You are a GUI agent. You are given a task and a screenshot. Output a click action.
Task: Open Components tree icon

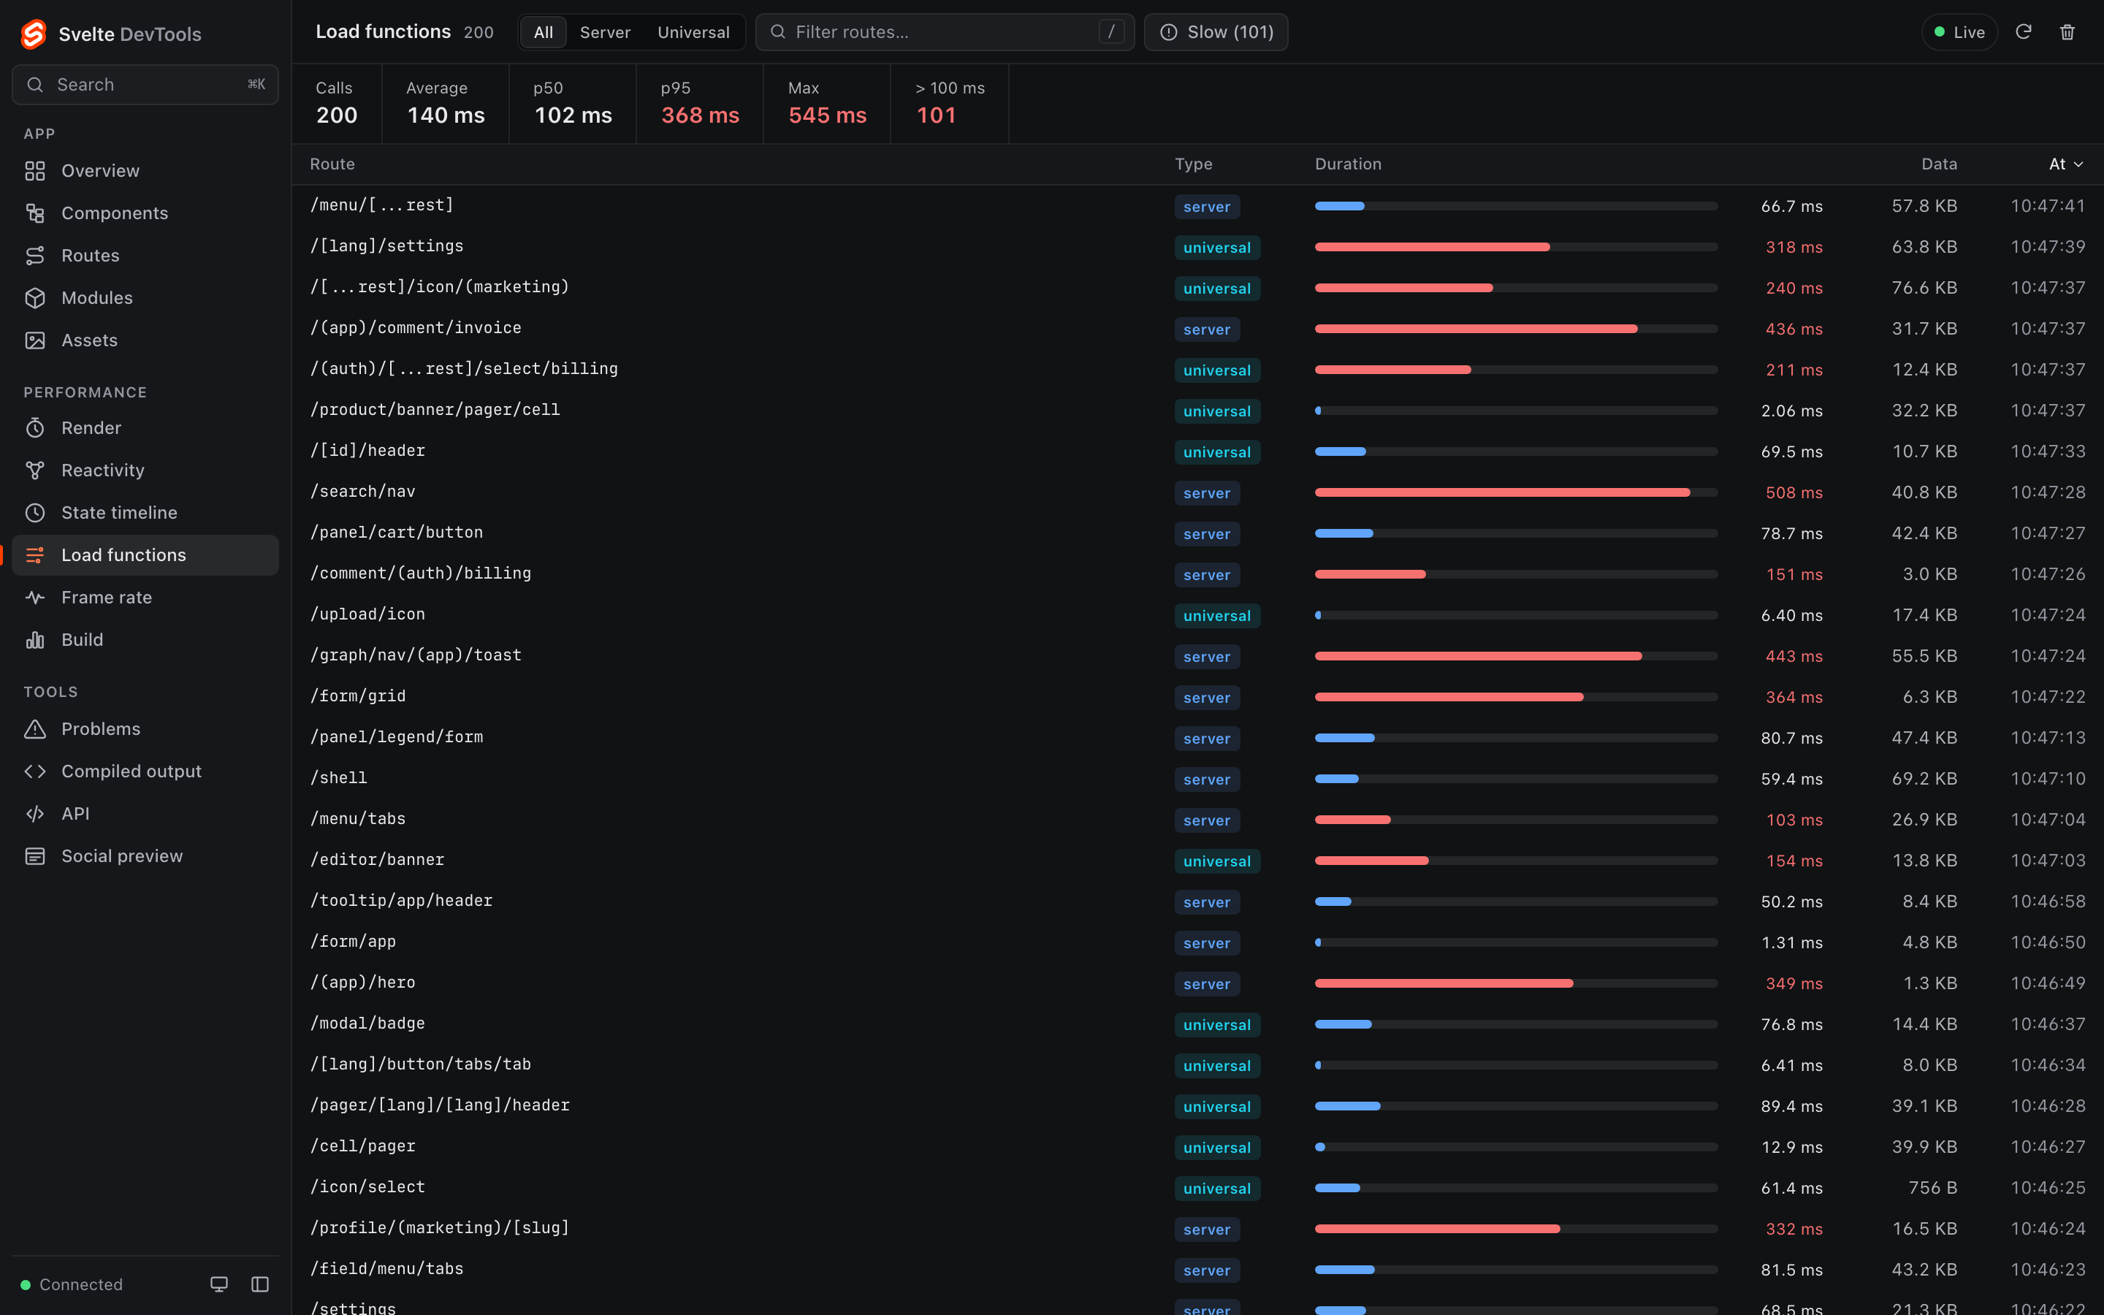tap(35, 213)
